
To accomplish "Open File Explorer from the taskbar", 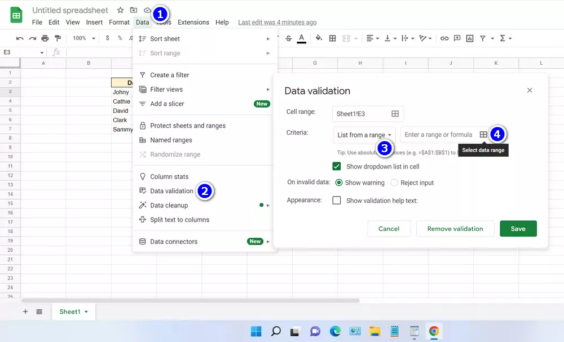I will pos(374,331).
